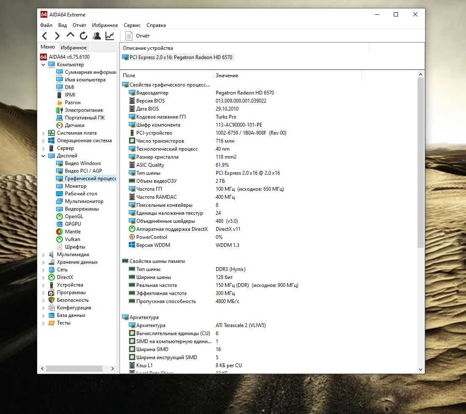Select the Объем видеоОЗУ memory icon
The image size is (466, 414).
tap(132, 181)
